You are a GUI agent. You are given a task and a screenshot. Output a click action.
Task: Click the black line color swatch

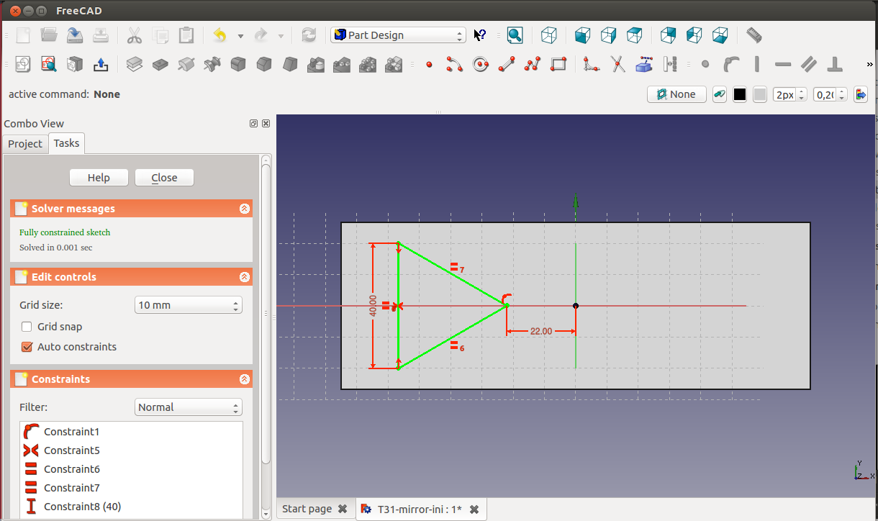(x=740, y=94)
